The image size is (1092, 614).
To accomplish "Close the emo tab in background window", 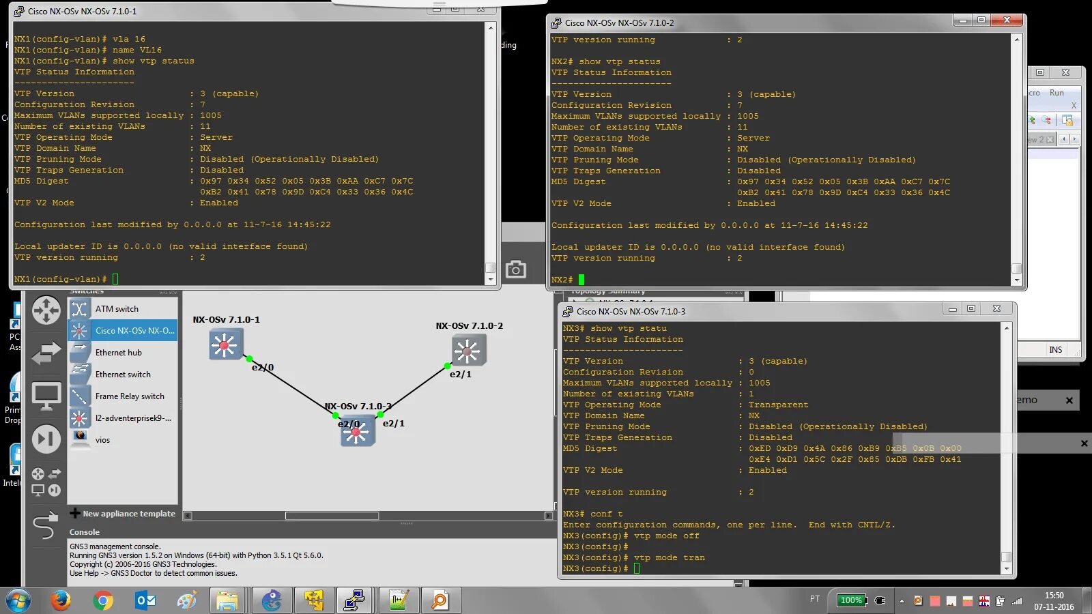I will click(1069, 400).
